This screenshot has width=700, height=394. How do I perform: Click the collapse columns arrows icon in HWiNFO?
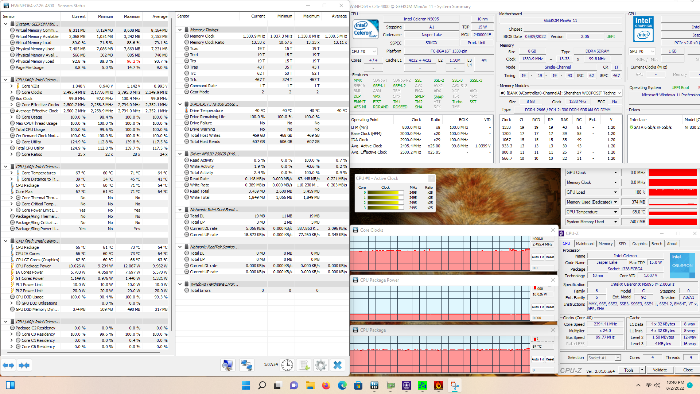[24, 365]
